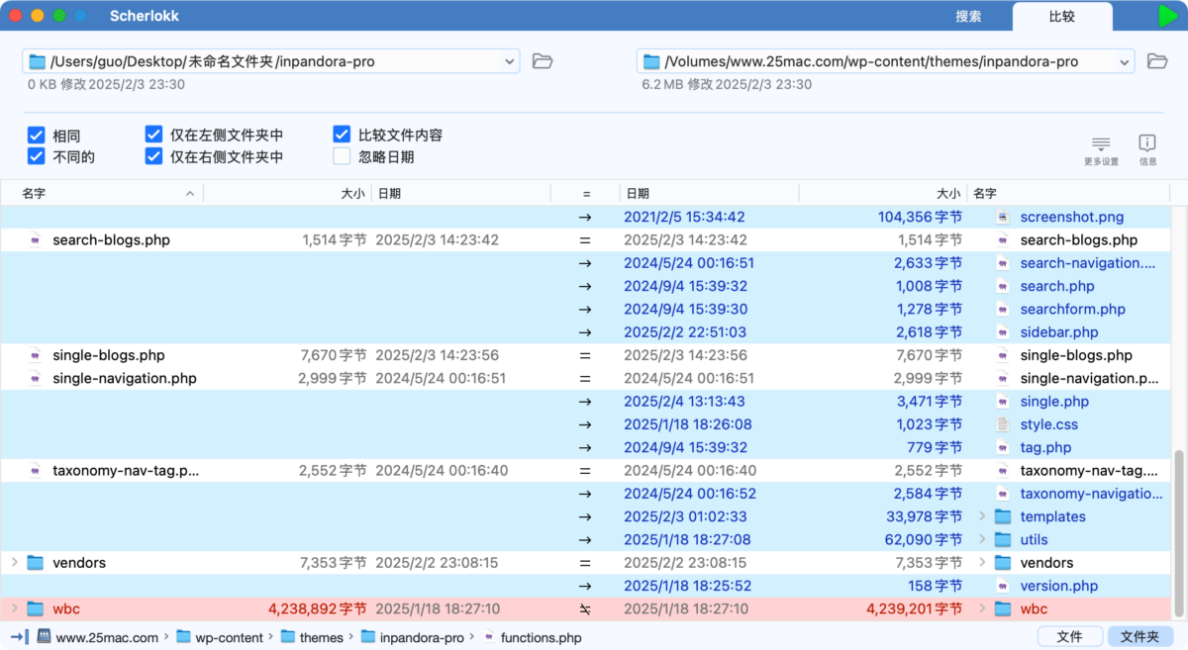This screenshot has height=650, width=1188.
Task: Browse for the right folder
Action: pos(1156,61)
